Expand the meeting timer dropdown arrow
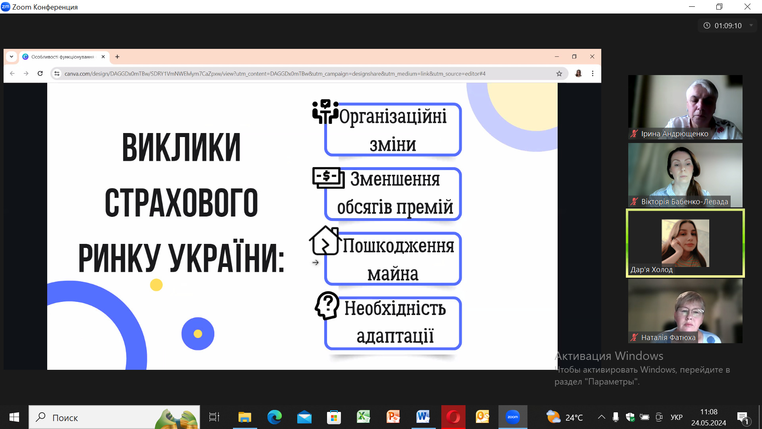 tap(751, 25)
